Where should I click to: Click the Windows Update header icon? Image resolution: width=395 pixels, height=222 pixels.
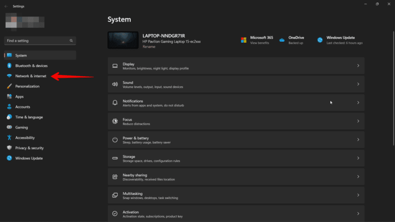coord(320,40)
